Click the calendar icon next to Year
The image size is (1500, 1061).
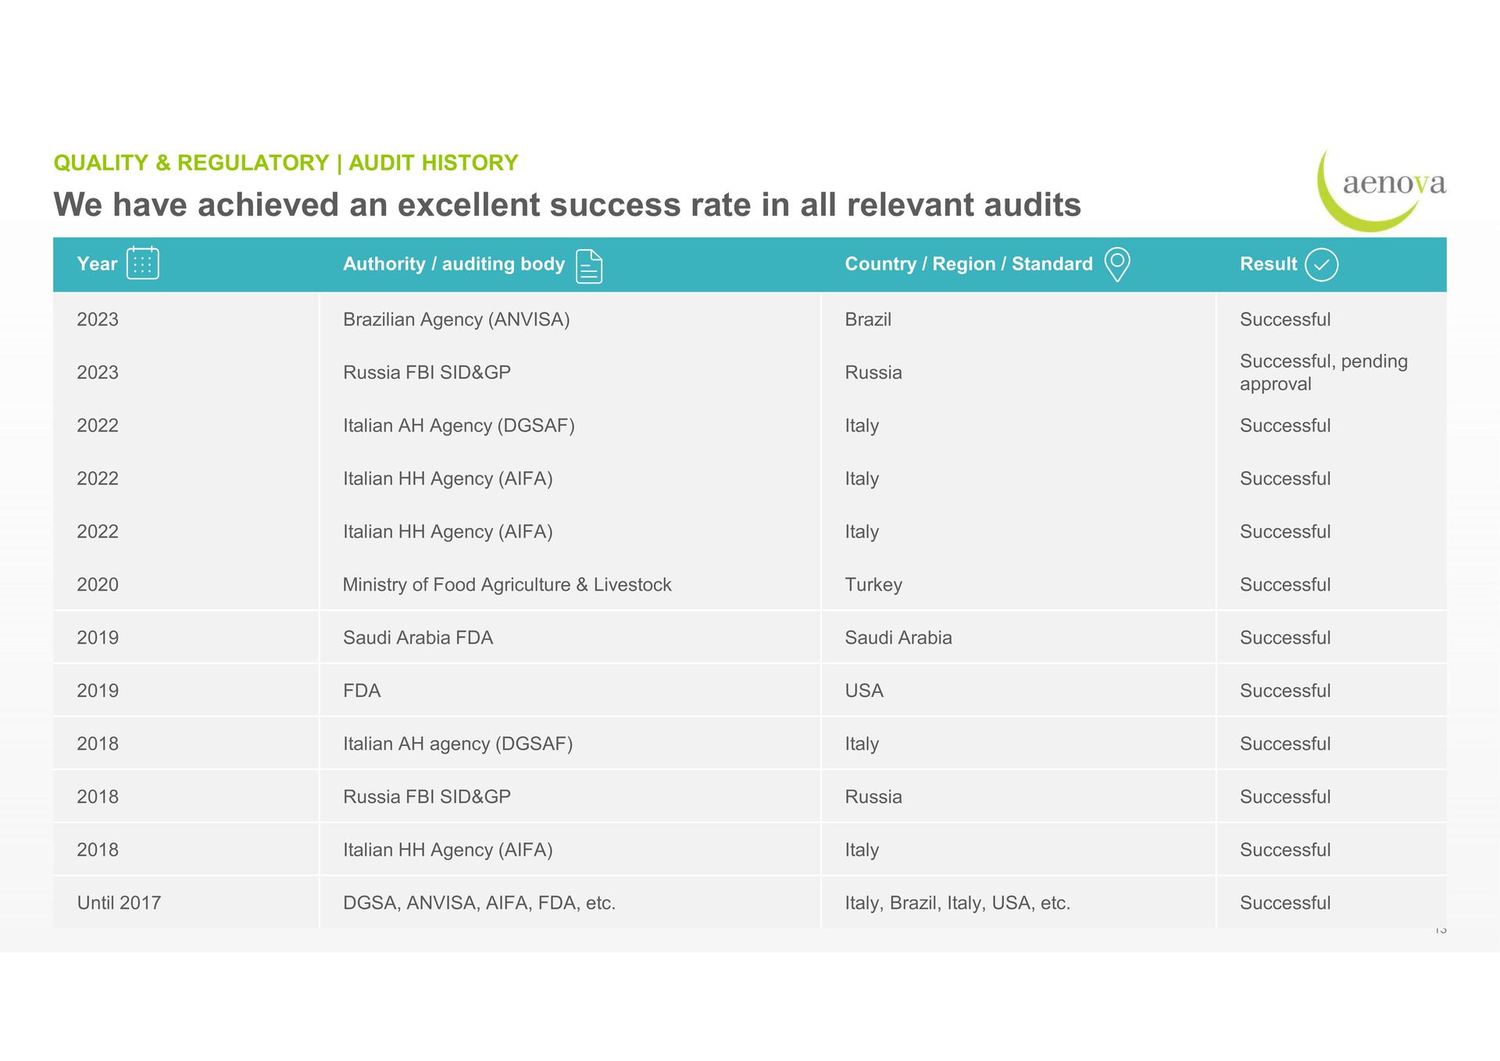point(142,263)
